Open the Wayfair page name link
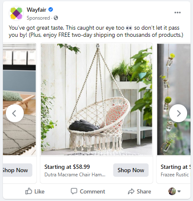The height and width of the screenshot is (201, 193). [36, 10]
